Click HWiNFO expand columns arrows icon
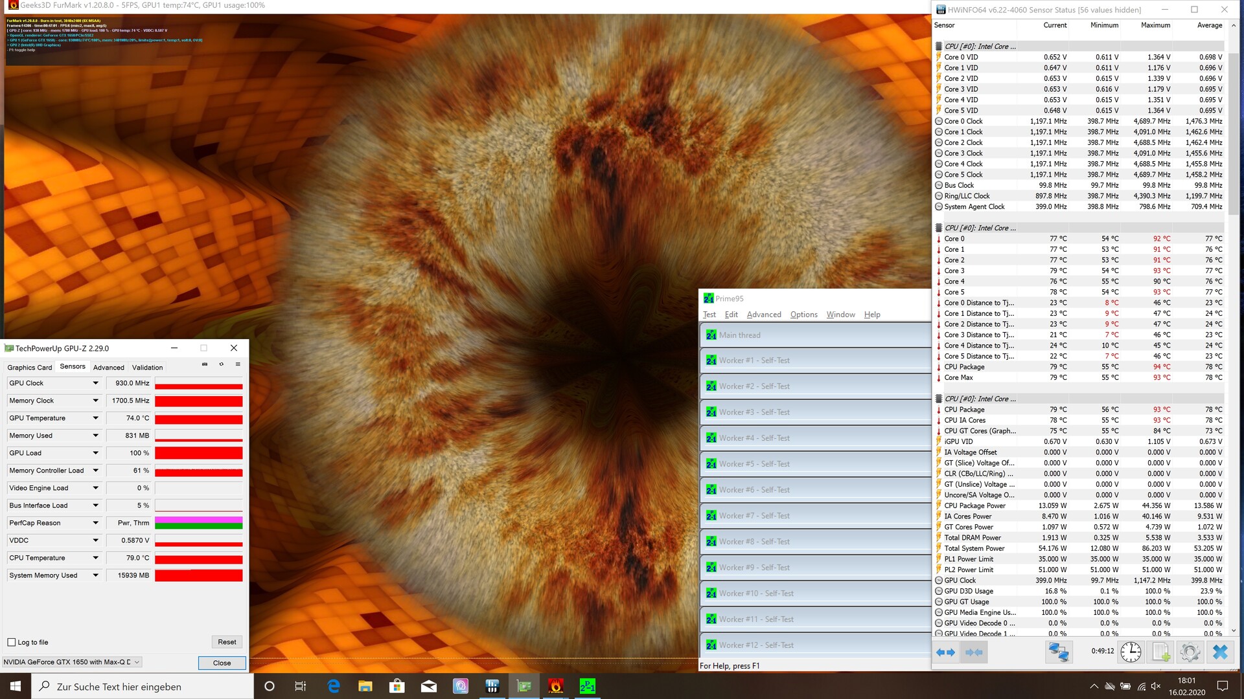The image size is (1244, 699). [945, 652]
